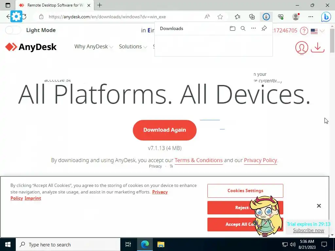Open the notification center icon

pos(324,244)
